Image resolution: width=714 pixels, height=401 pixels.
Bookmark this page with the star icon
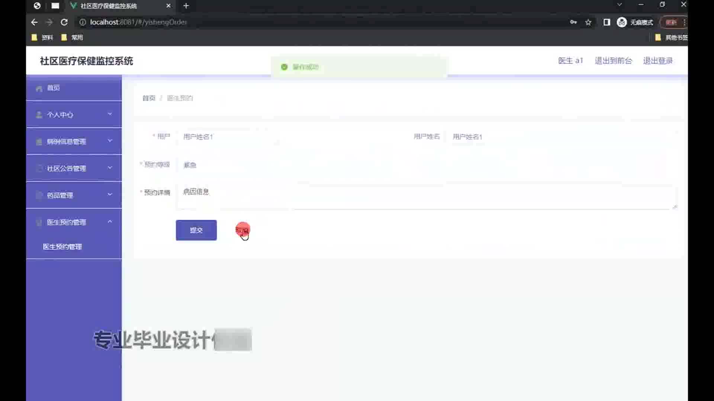(x=588, y=22)
